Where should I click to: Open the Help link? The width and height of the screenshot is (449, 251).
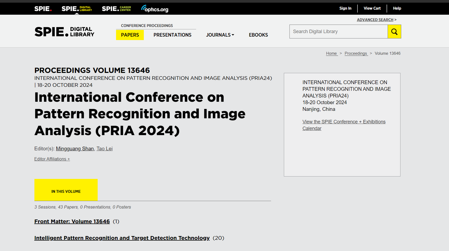tap(397, 8)
